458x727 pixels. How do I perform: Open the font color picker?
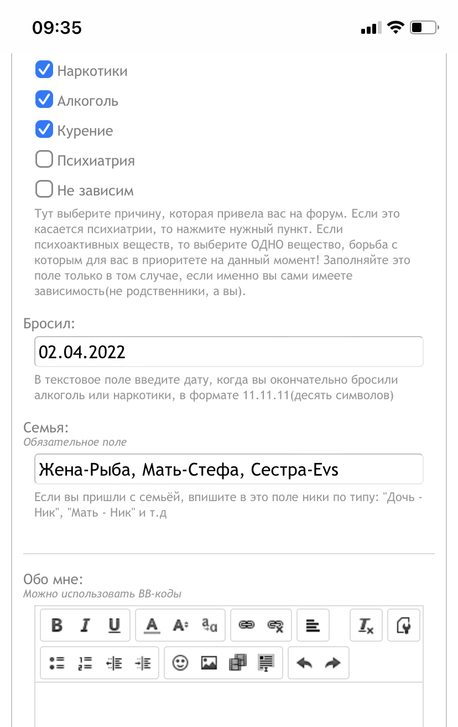point(152,625)
